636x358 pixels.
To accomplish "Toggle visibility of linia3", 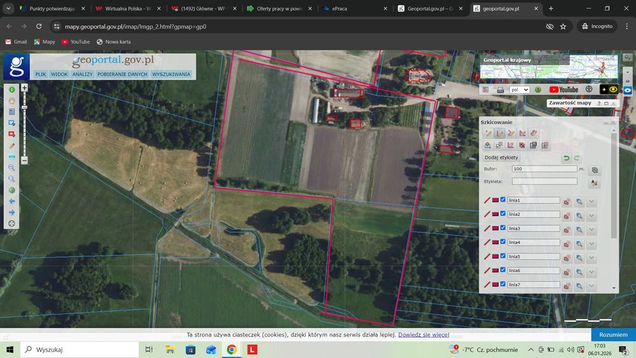I will click(503, 228).
